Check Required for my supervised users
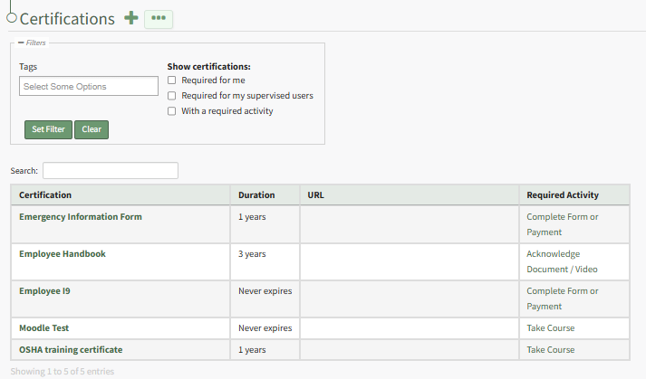The width and height of the screenshot is (646, 379). [172, 96]
